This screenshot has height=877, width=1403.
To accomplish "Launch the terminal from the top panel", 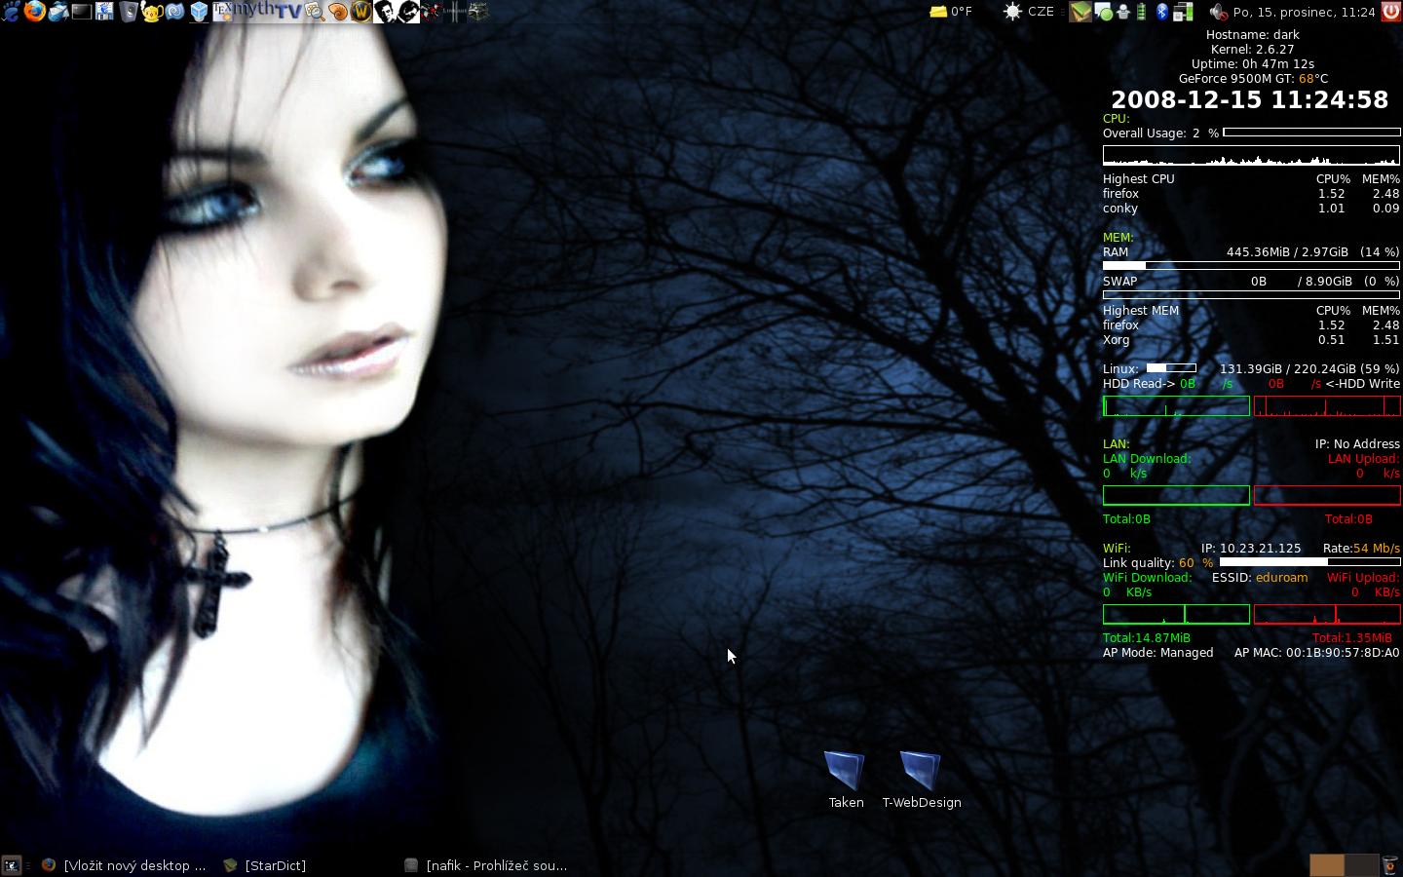I will tap(82, 12).
